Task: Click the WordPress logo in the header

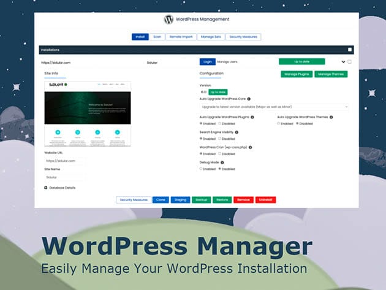Action: [x=168, y=19]
